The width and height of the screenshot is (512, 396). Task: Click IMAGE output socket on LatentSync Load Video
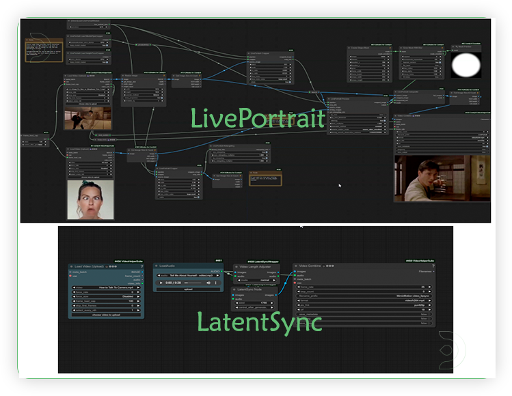coord(142,272)
